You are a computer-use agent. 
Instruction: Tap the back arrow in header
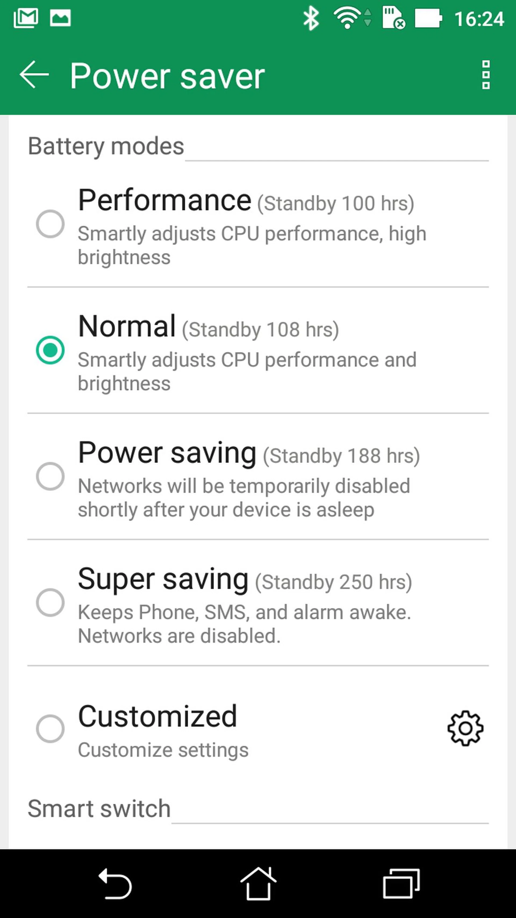point(34,75)
